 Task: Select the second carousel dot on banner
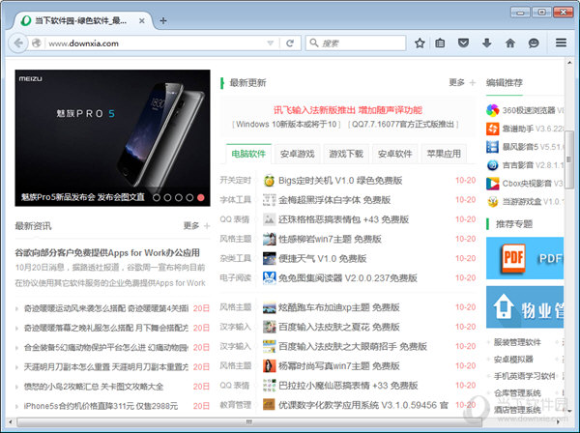coord(167,197)
